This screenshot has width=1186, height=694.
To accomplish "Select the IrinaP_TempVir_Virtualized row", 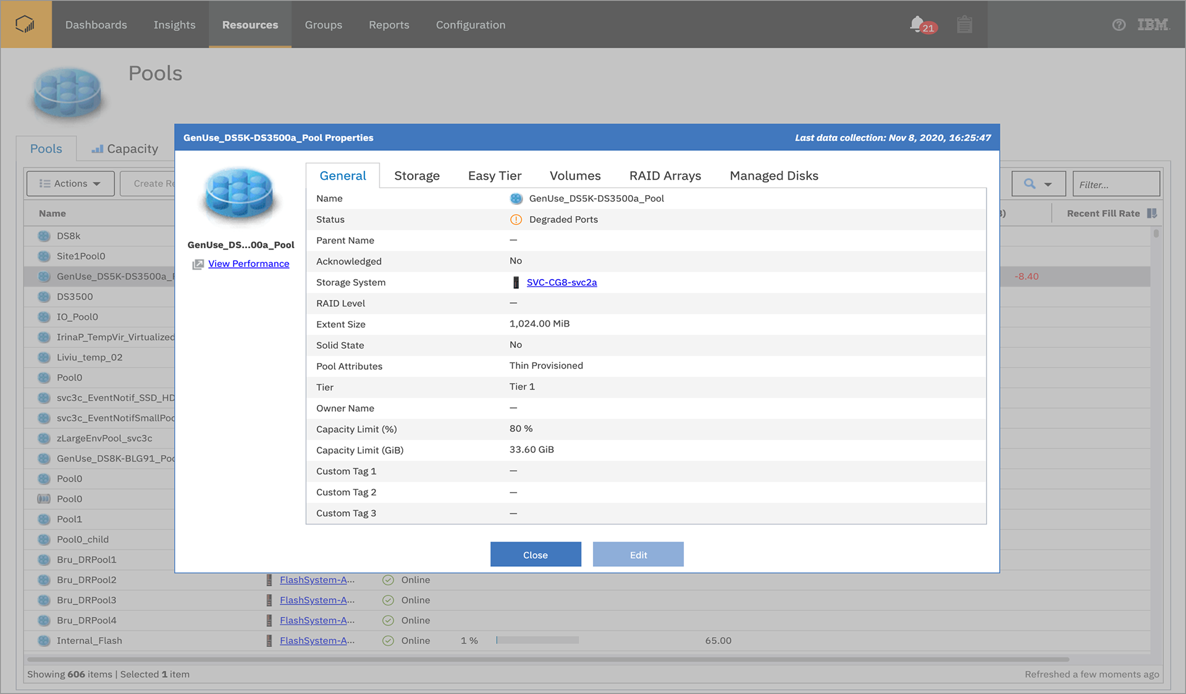I will click(100, 337).
